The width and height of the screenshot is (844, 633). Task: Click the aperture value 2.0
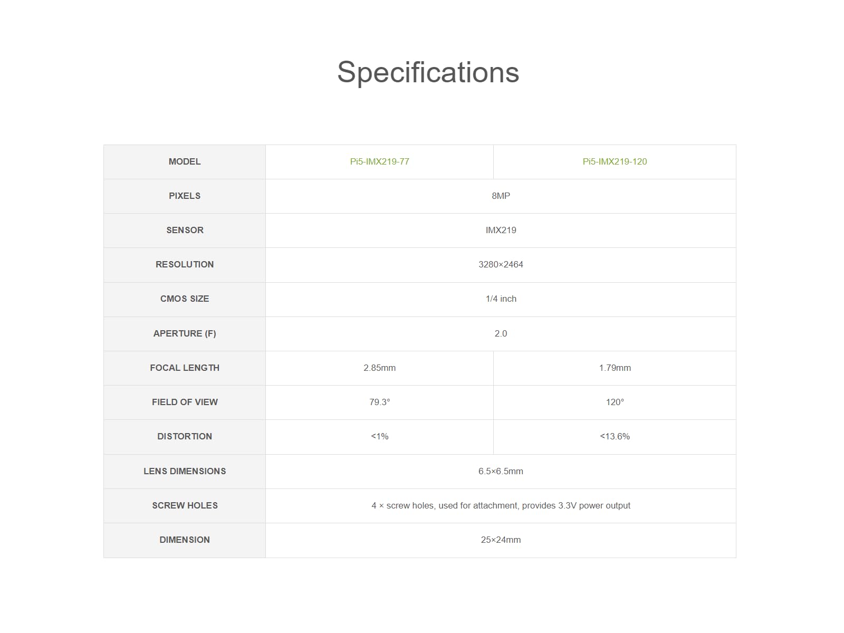tap(501, 333)
